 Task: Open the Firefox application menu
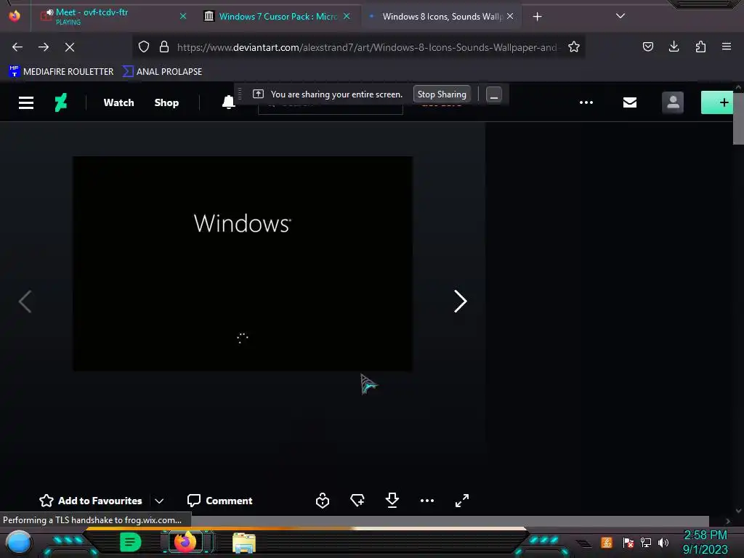click(x=727, y=46)
